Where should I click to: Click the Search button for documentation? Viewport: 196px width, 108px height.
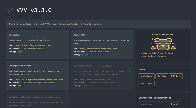click(x=175, y=104)
